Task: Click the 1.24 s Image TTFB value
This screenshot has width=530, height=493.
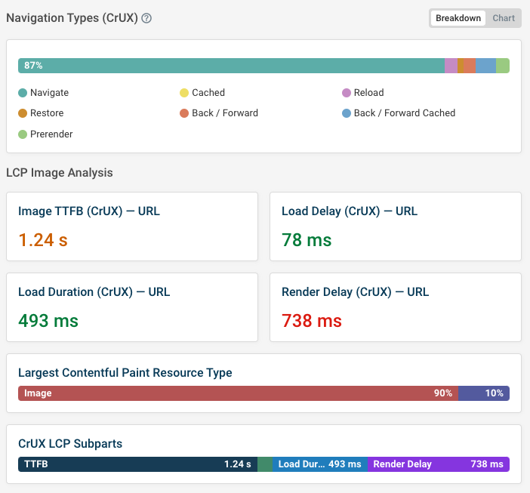Action: [43, 240]
